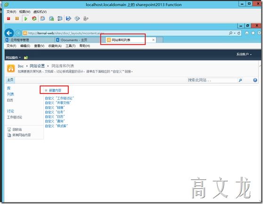The width and height of the screenshot is (263, 204).
Task: Open 自定义"共享文档" link
Action: (58, 103)
